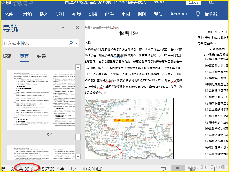
Task: Click the search magnifier icon in navigation pane
Action: tap(71, 43)
